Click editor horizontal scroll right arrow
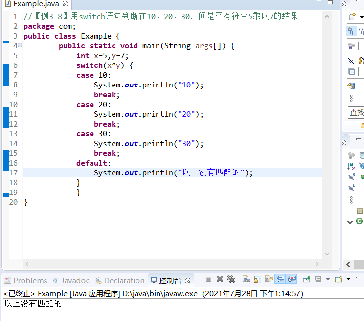364x321 pixels. (x=317, y=264)
